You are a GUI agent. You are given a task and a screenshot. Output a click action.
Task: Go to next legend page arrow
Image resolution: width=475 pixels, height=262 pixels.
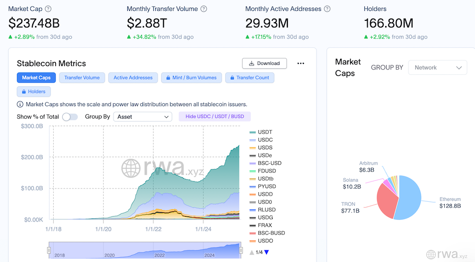click(266, 252)
